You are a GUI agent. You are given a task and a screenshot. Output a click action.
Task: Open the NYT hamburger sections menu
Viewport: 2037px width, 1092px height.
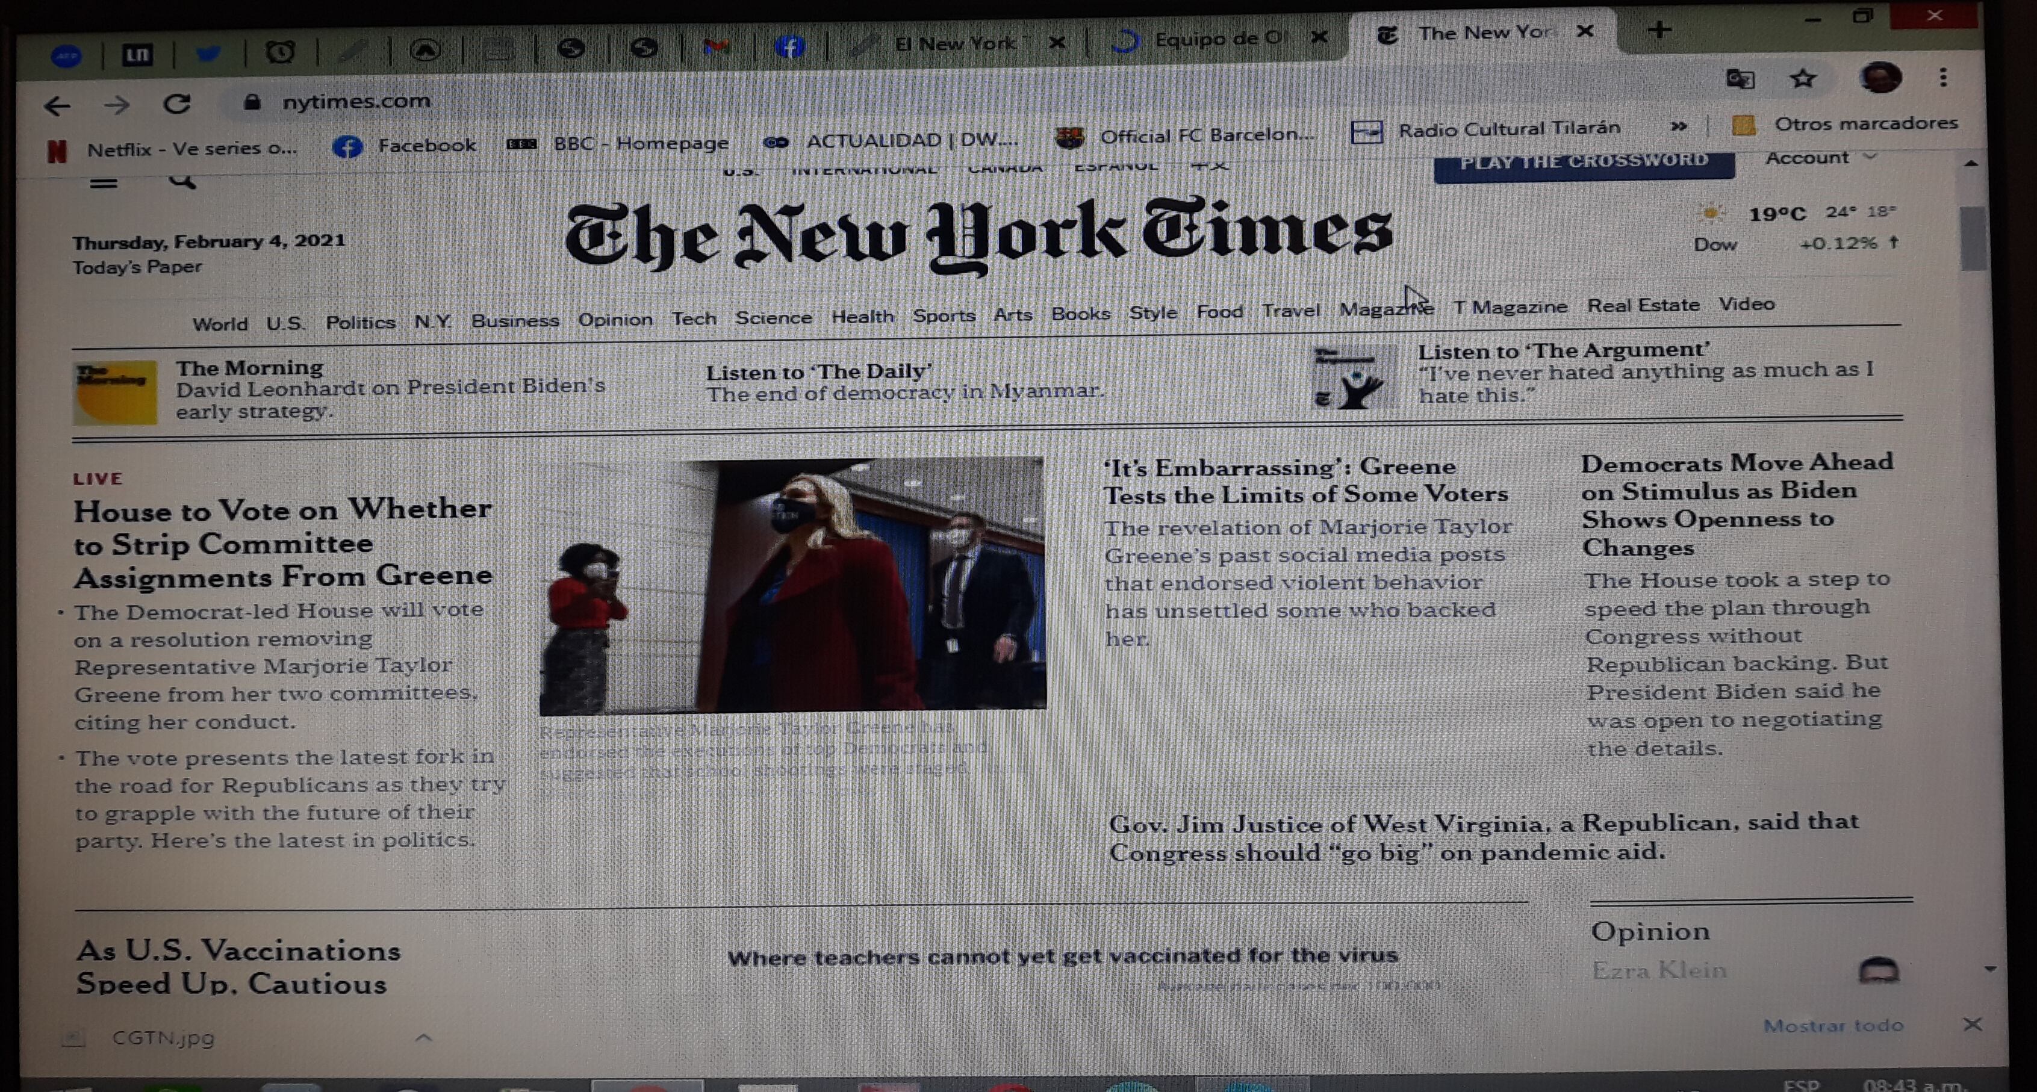click(x=104, y=184)
